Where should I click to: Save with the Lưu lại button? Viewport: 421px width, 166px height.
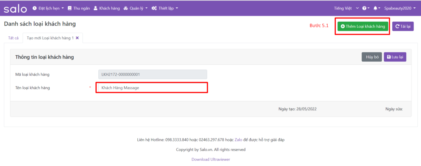tap(395, 57)
